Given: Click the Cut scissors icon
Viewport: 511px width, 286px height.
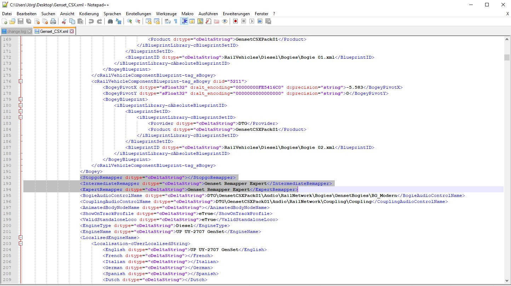Looking at the screenshot, I should 64,21.
